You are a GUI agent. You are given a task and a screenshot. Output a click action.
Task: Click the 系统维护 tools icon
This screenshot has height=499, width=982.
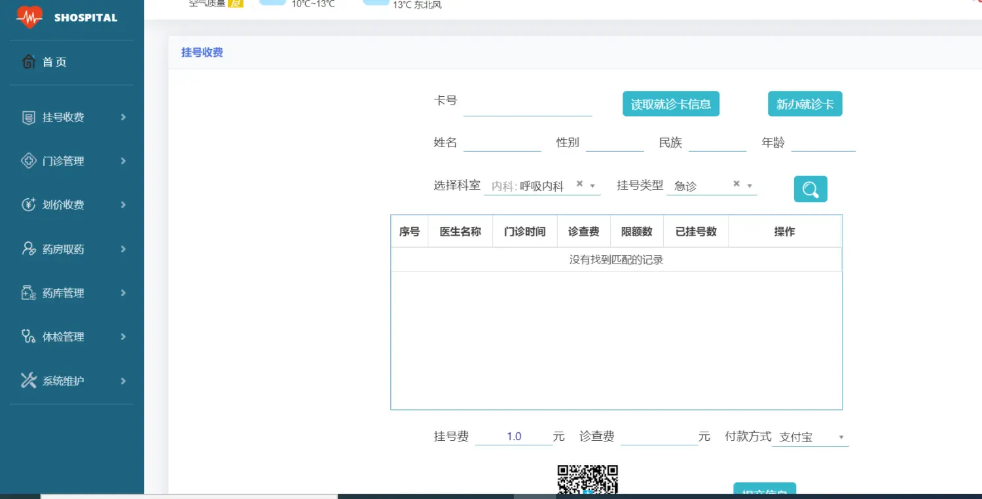pos(28,381)
